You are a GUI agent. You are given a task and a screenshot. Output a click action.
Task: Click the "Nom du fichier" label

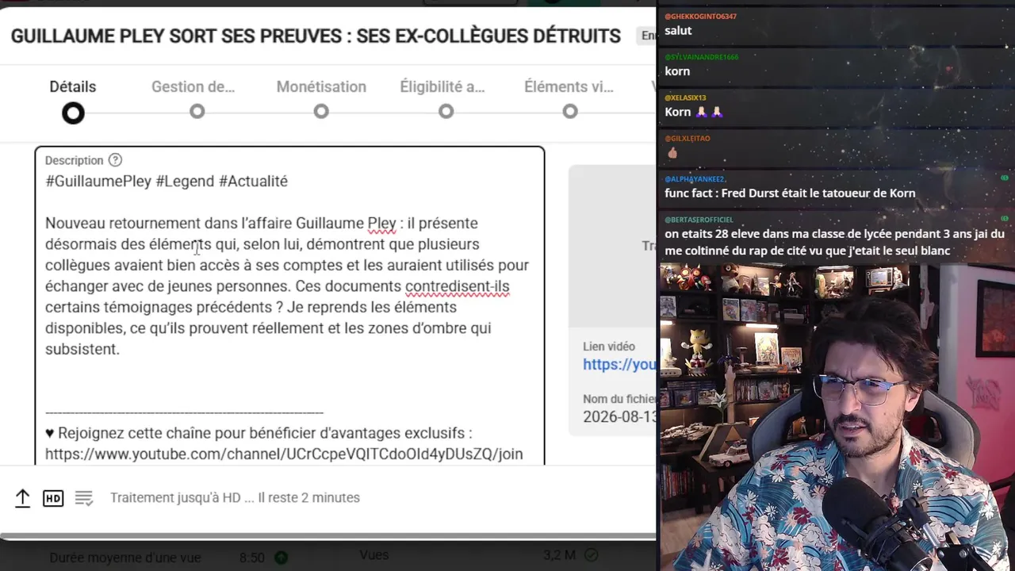[619, 400]
